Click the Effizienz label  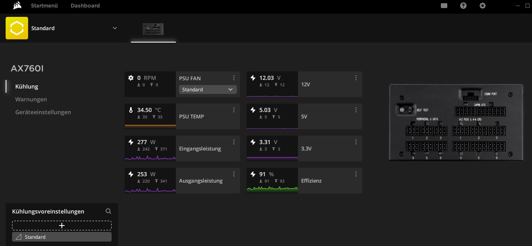click(312, 181)
